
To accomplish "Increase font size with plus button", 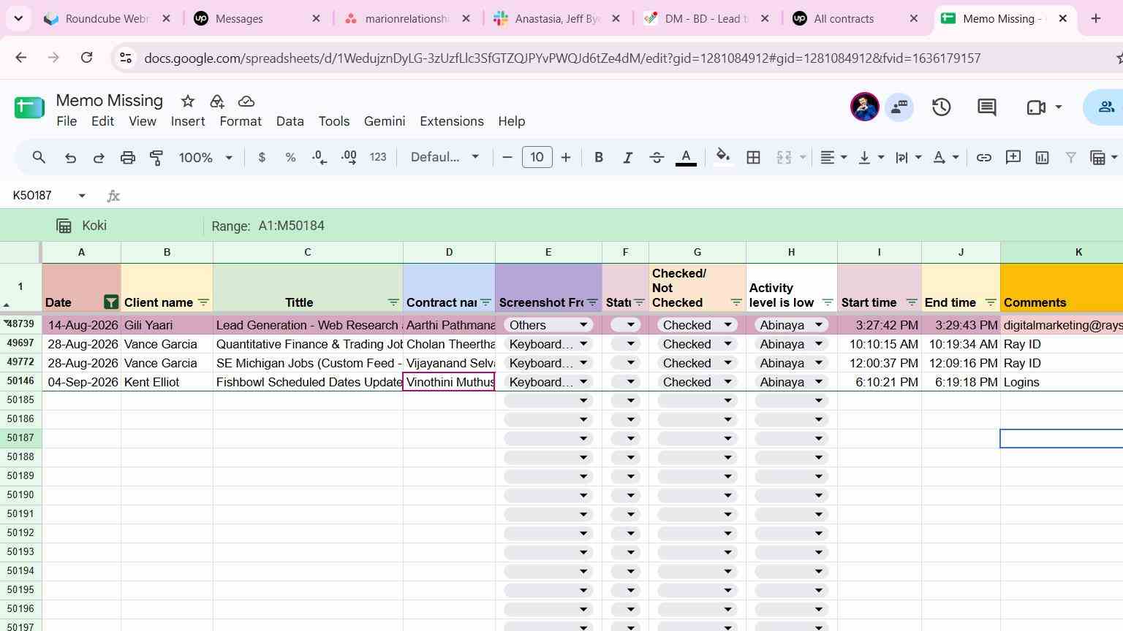I will pos(565,157).
